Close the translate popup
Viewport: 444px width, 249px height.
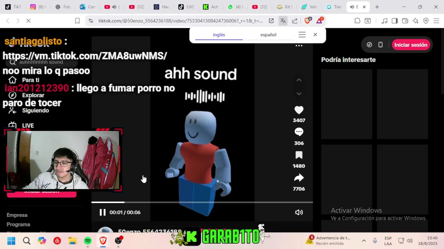point(315,35)
